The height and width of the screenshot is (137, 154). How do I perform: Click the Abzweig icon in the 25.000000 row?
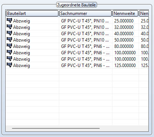pos(9,21)
